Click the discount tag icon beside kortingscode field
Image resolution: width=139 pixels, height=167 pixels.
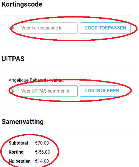(x=11, y=28)
